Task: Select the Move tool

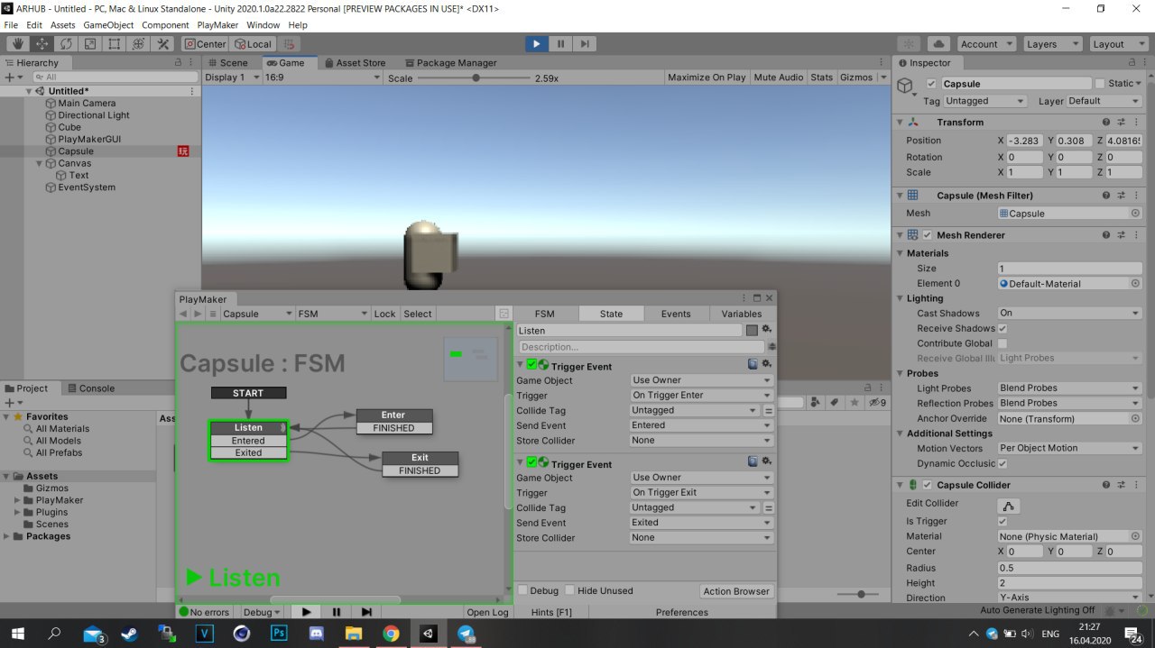Action: pos(42,43)
